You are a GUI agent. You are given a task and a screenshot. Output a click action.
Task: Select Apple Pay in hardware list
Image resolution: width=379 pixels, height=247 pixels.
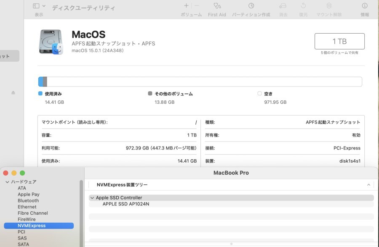click(29, 194)
